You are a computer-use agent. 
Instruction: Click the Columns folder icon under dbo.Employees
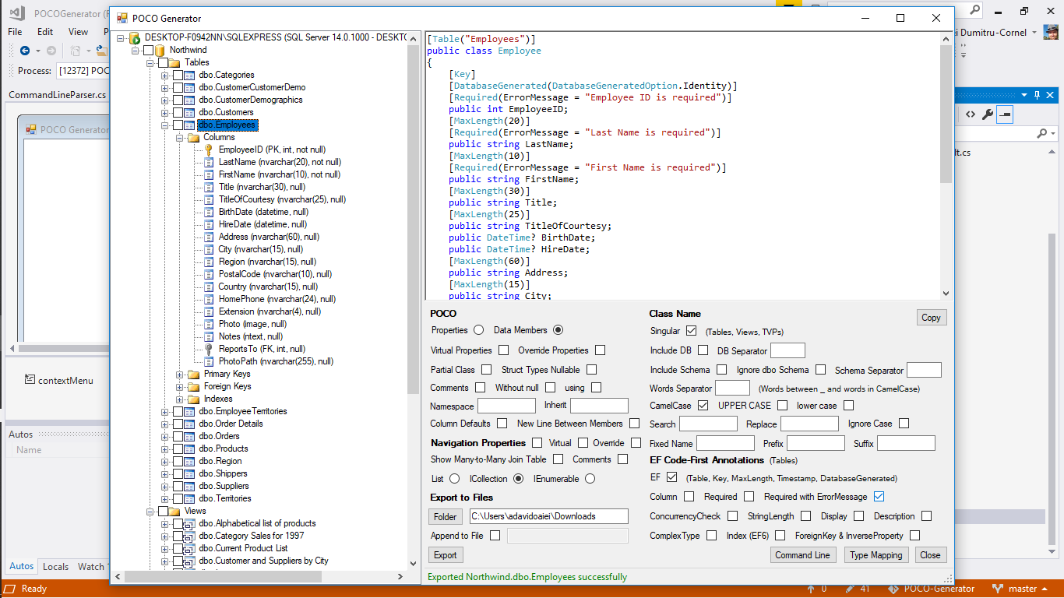(194, 137)
